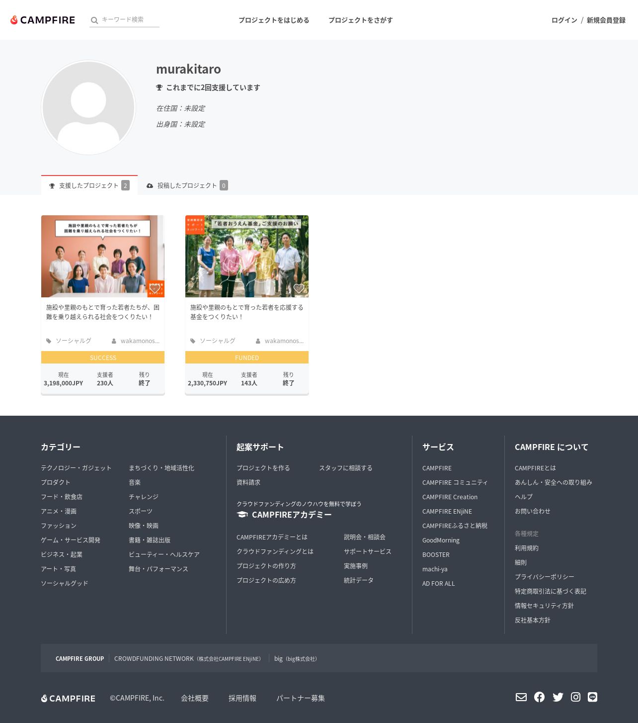Open CAMPFIREアカデミー heading link

tap(292, 515)
